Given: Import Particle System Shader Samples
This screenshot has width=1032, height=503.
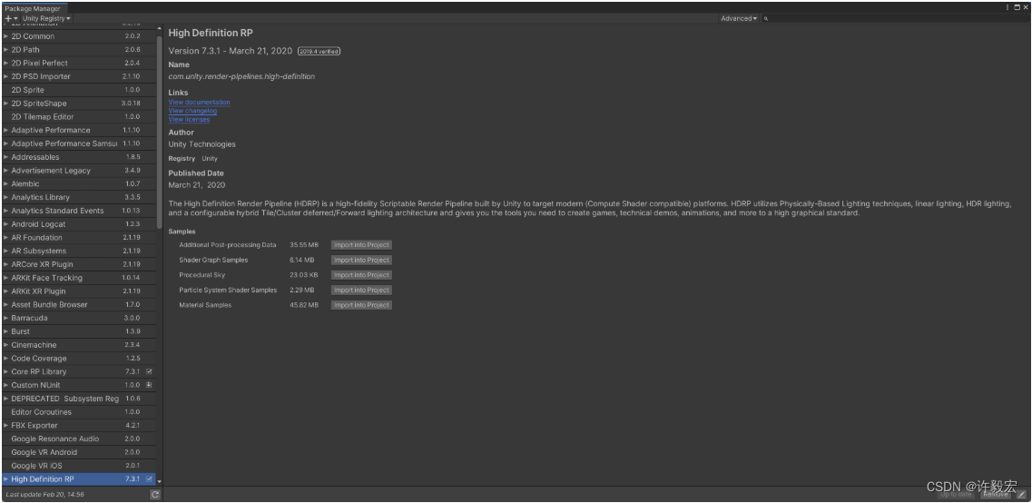Looking at the screenshot, I should coord(361,291).
